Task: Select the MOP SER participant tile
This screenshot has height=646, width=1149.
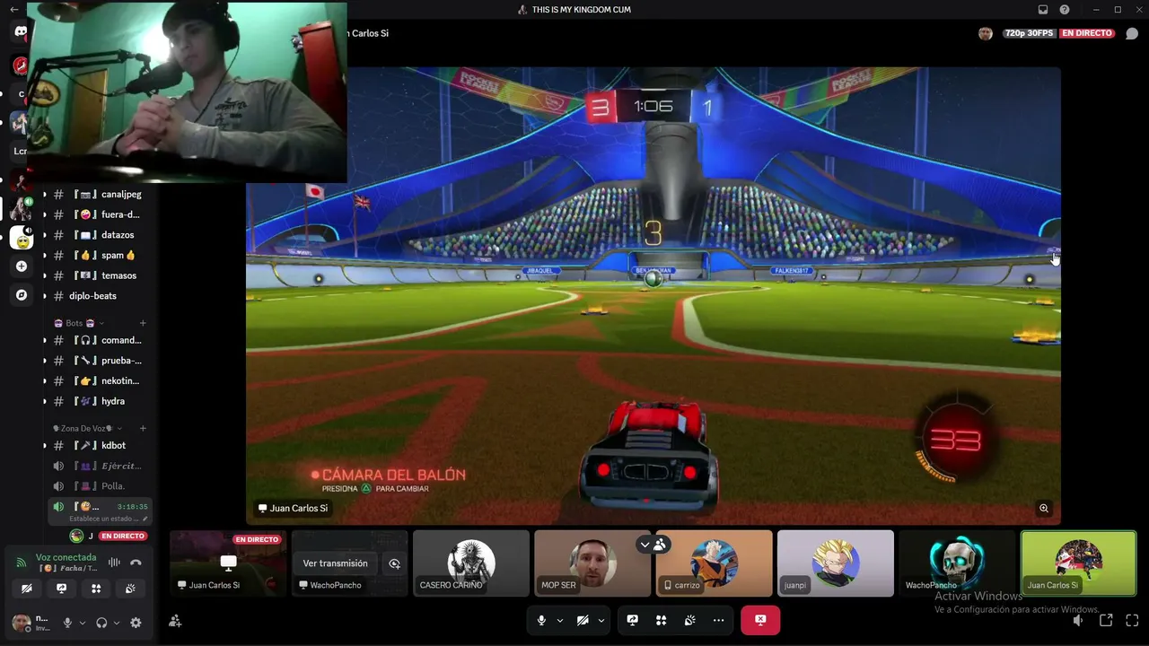Action: tap(592, 563)
